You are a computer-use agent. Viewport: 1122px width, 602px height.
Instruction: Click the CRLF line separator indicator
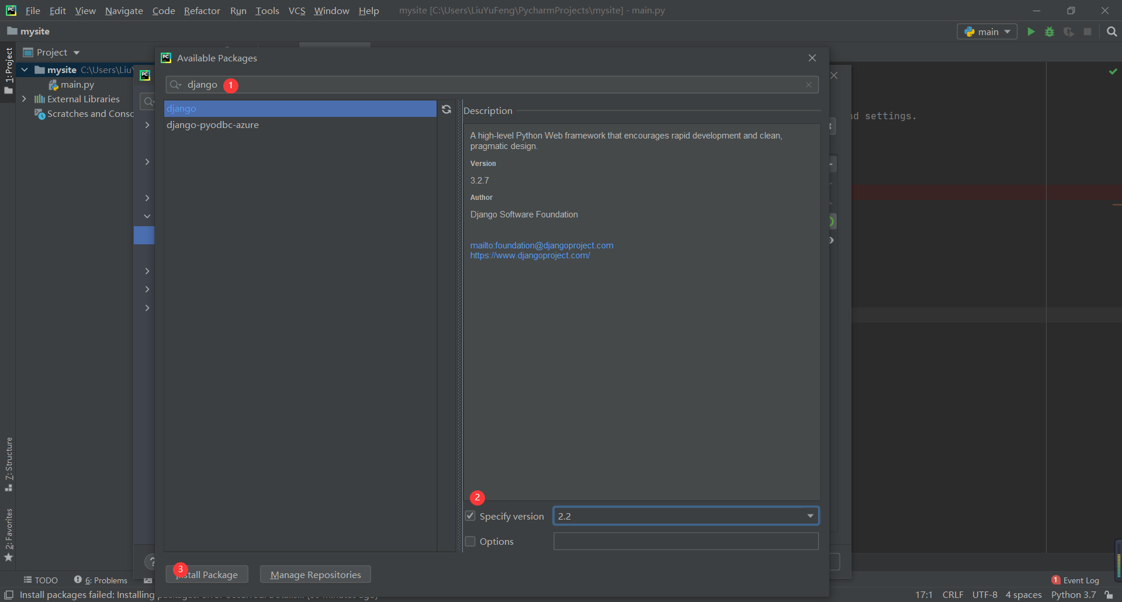coord(953,595)
